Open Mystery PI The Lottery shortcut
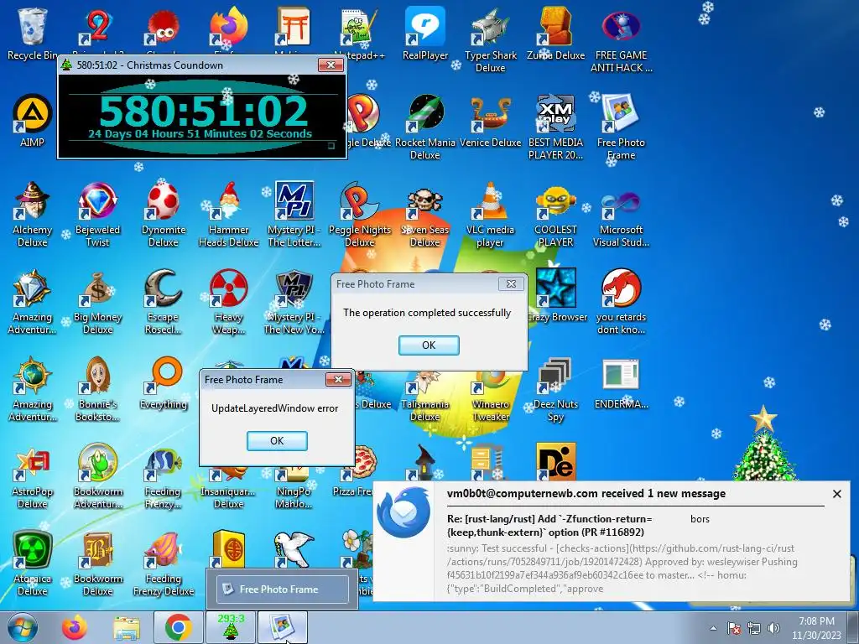The image size is (859, 644). 294,214
